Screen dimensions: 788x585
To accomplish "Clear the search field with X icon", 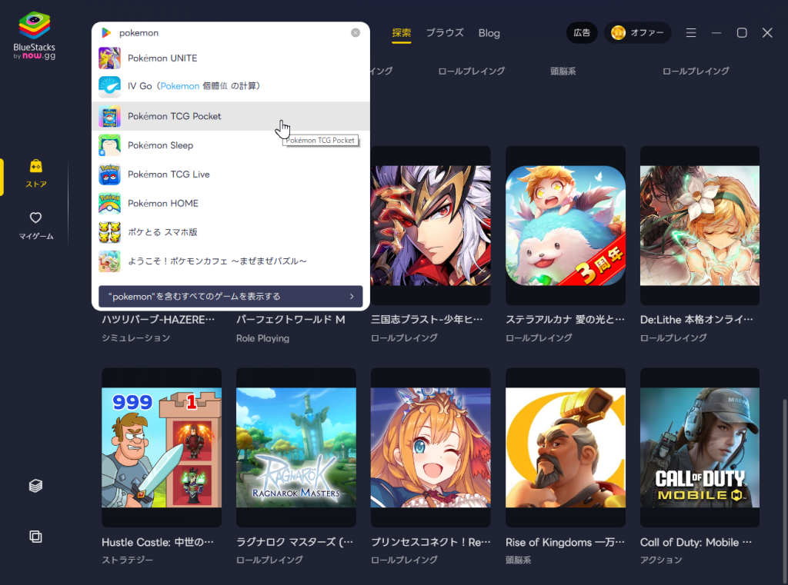I will tap(356, 33).
